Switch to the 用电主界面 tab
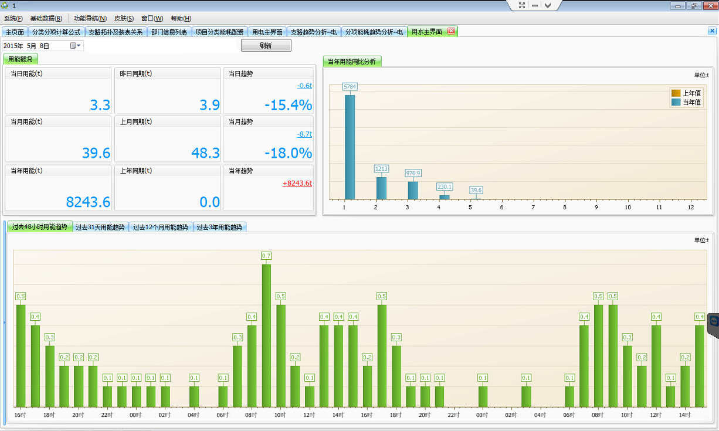The width and height of the screenshot is (719, 431). [x=267, y=32]
